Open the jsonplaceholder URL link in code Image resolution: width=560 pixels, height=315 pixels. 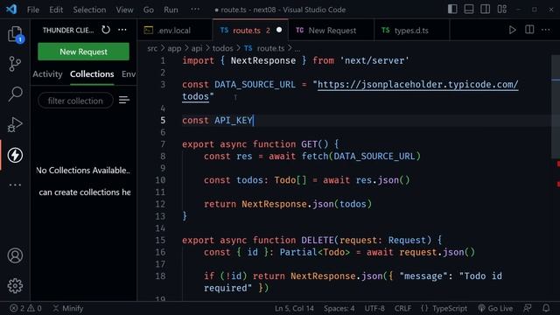417,85
